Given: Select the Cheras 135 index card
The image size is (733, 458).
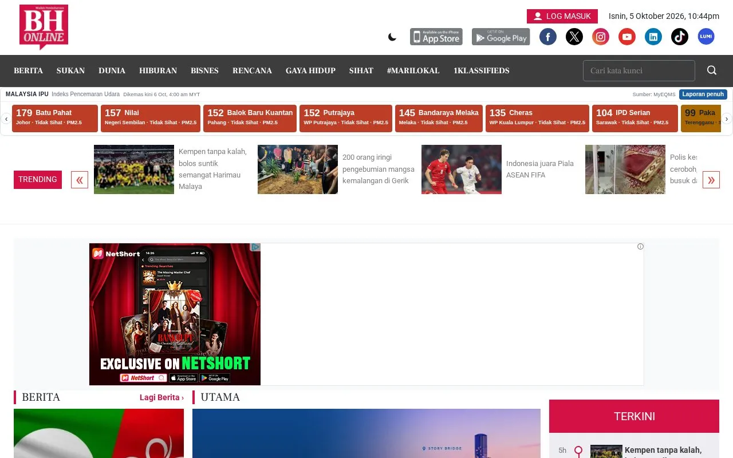Looking at the screenshot, I should [x=537, y=119].
